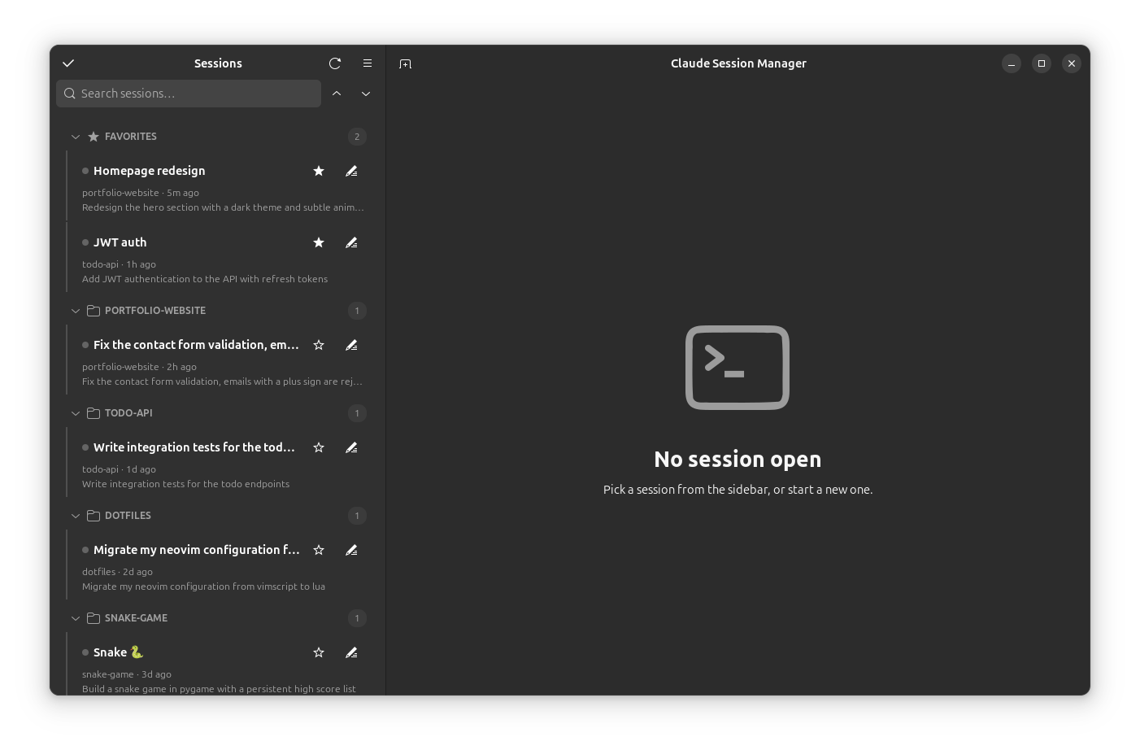Click 'portfolio-website · 5m ago' text
This screenshot has width=1140, height=750.
(x=141, y=193)
